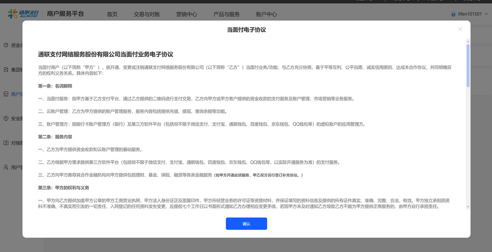Click the agreement scrollbar thumb
492x252 pixels.
[x=468, y=65]
